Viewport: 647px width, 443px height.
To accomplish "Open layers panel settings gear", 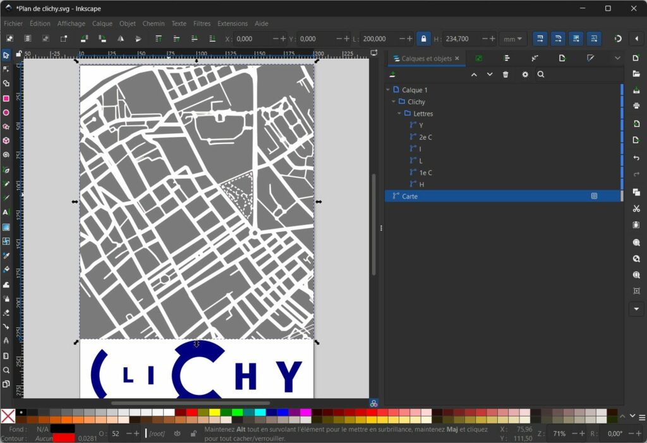I will pos(525,75).
